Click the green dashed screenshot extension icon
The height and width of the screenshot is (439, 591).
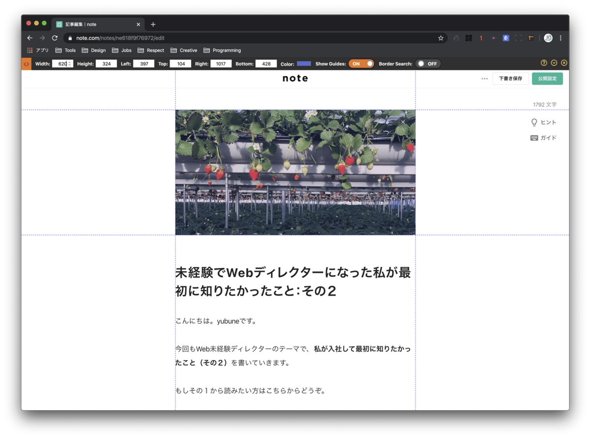[518, 38]
